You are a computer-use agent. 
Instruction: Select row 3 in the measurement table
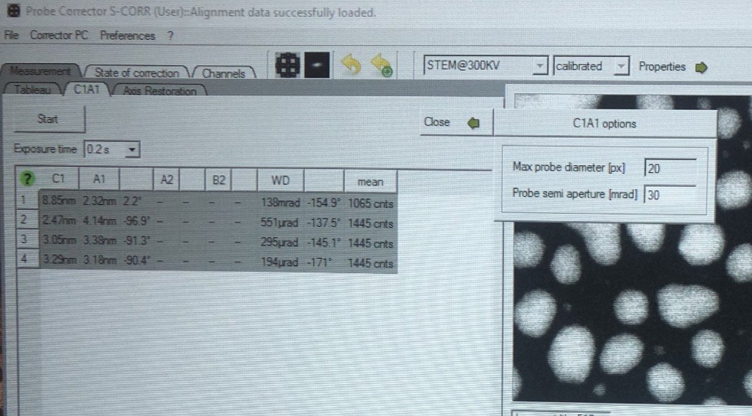(x=23, y=243)
